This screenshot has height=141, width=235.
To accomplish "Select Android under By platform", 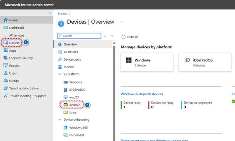I will point(83,105).
